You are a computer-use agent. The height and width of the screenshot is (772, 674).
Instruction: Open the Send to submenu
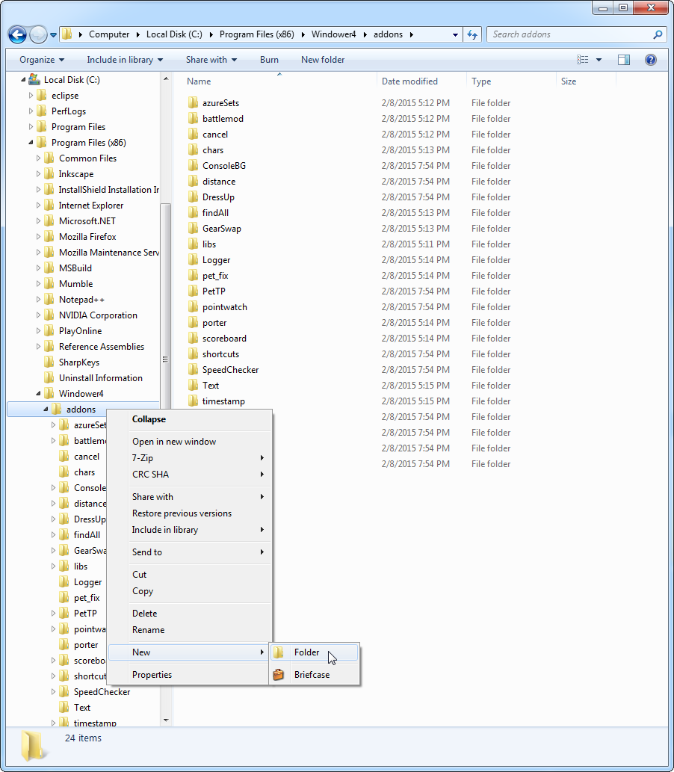[190, 552]
